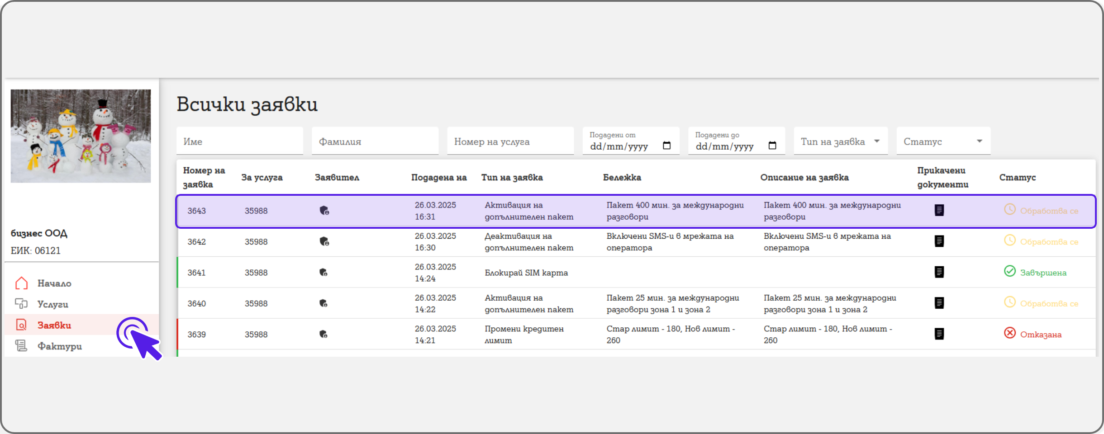Viewport: 1104px width, 434px height.
Task: Open attached document for request 3639
Action: pos(939,334)
